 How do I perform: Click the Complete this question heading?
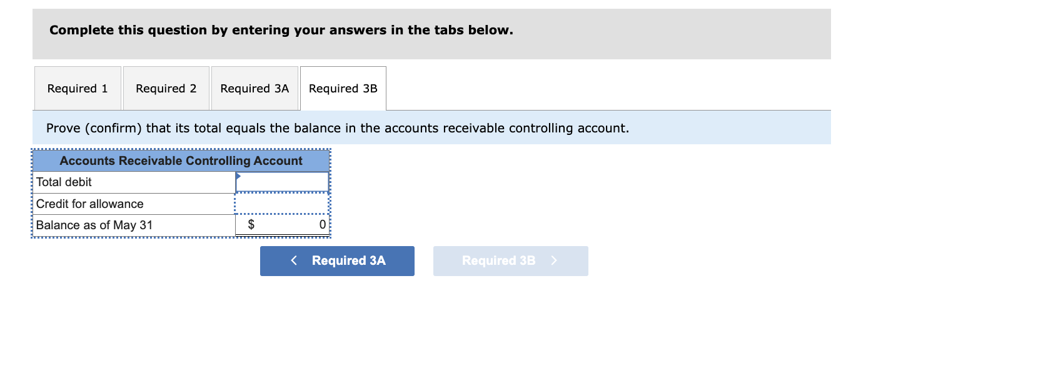[281, 29]
